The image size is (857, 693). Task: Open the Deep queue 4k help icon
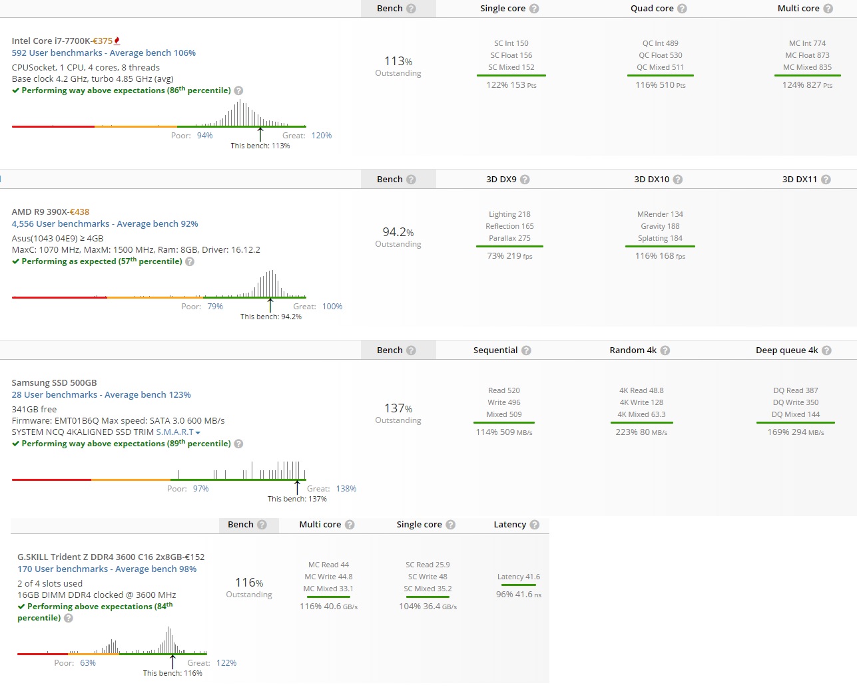826,350
